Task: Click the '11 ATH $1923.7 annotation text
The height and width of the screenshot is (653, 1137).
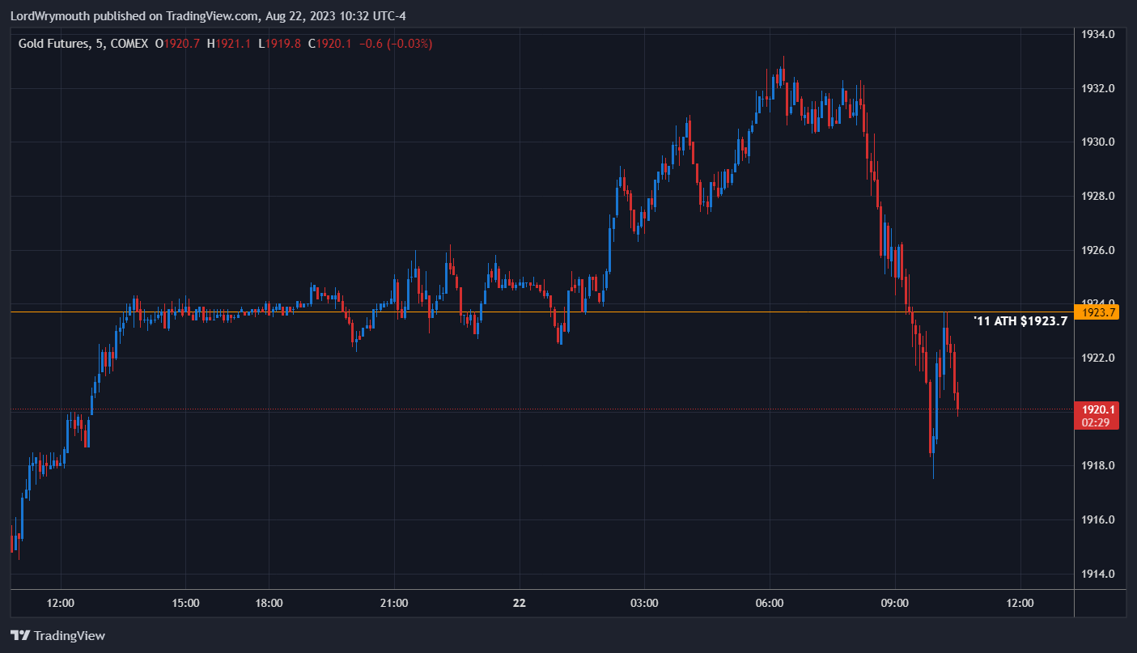Action: click(1020, 321)
